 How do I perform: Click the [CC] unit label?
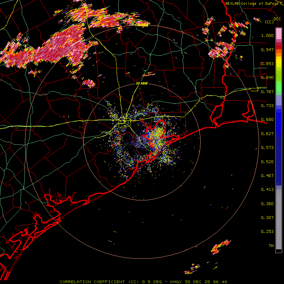tap(269, 22)
